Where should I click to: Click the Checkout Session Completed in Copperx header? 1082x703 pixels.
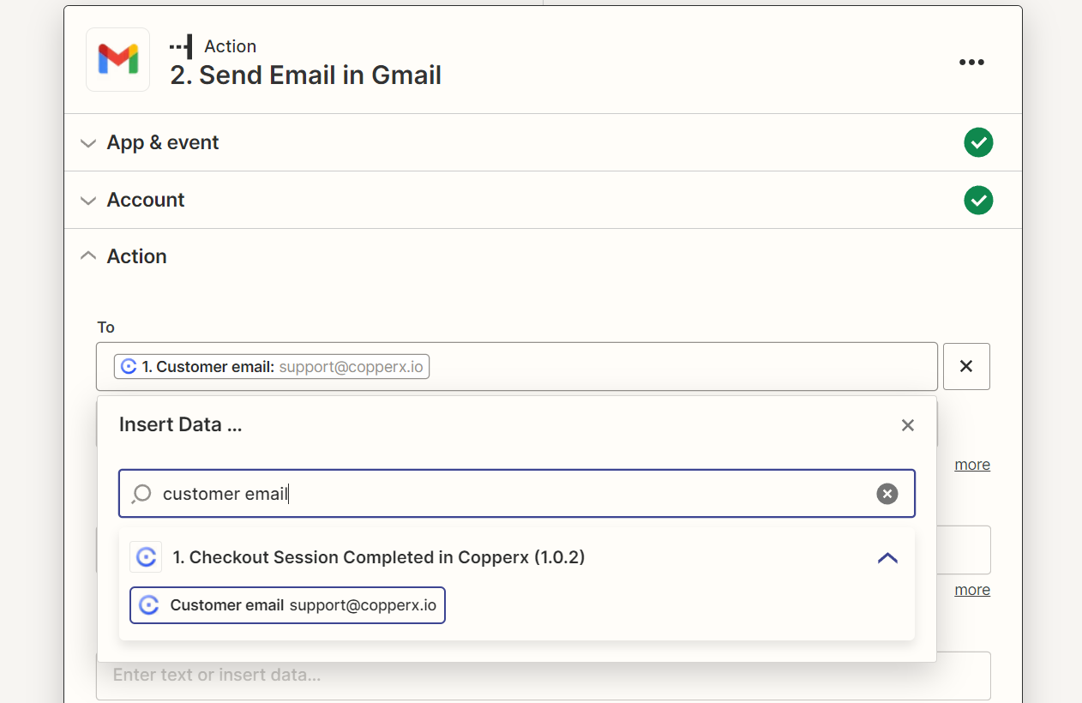point(379,557)
